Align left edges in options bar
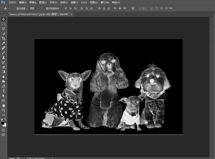Viewport: 215px width, 159px height. [x=82, y=9]
